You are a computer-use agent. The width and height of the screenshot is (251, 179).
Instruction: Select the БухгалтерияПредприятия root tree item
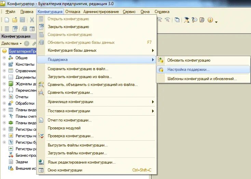(x=23, y=51)
